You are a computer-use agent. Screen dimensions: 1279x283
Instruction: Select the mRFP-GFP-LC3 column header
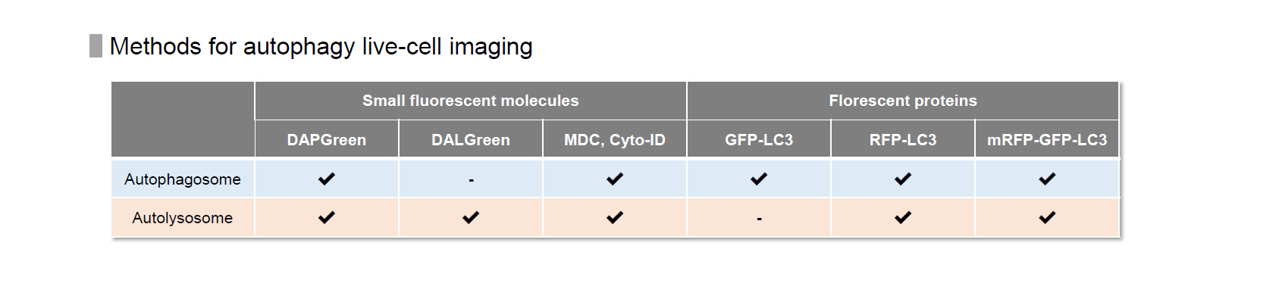pos(1047,140)
